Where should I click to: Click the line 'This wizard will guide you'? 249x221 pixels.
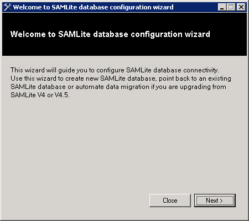[115, 70]
